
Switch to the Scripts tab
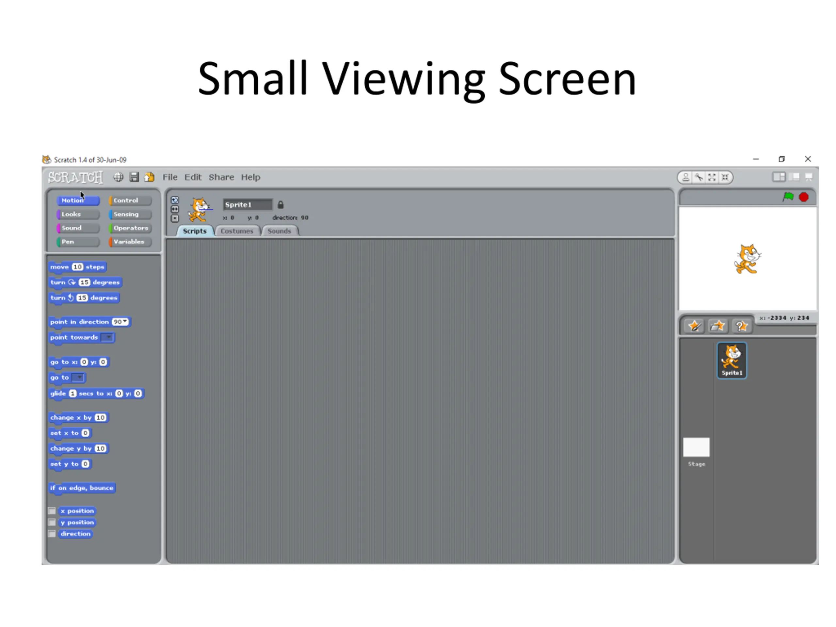pos(195,231)
